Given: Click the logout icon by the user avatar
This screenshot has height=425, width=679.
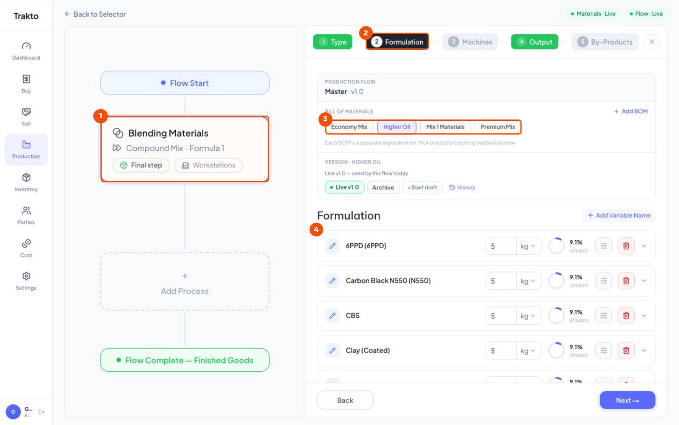Looking at the screenshot, I should click(42, 411).
